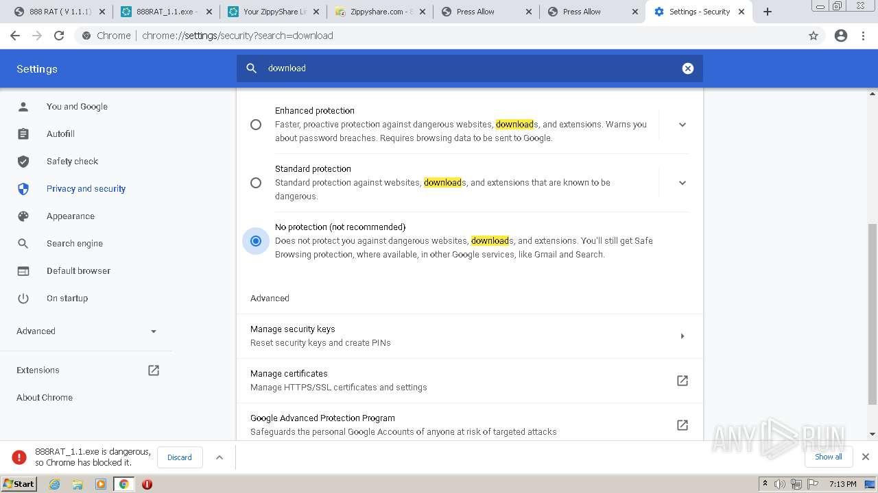Image resolution: width=878 pixels, height=493 pixels.
Task: Open On startup settings
Action: point(67,299)
